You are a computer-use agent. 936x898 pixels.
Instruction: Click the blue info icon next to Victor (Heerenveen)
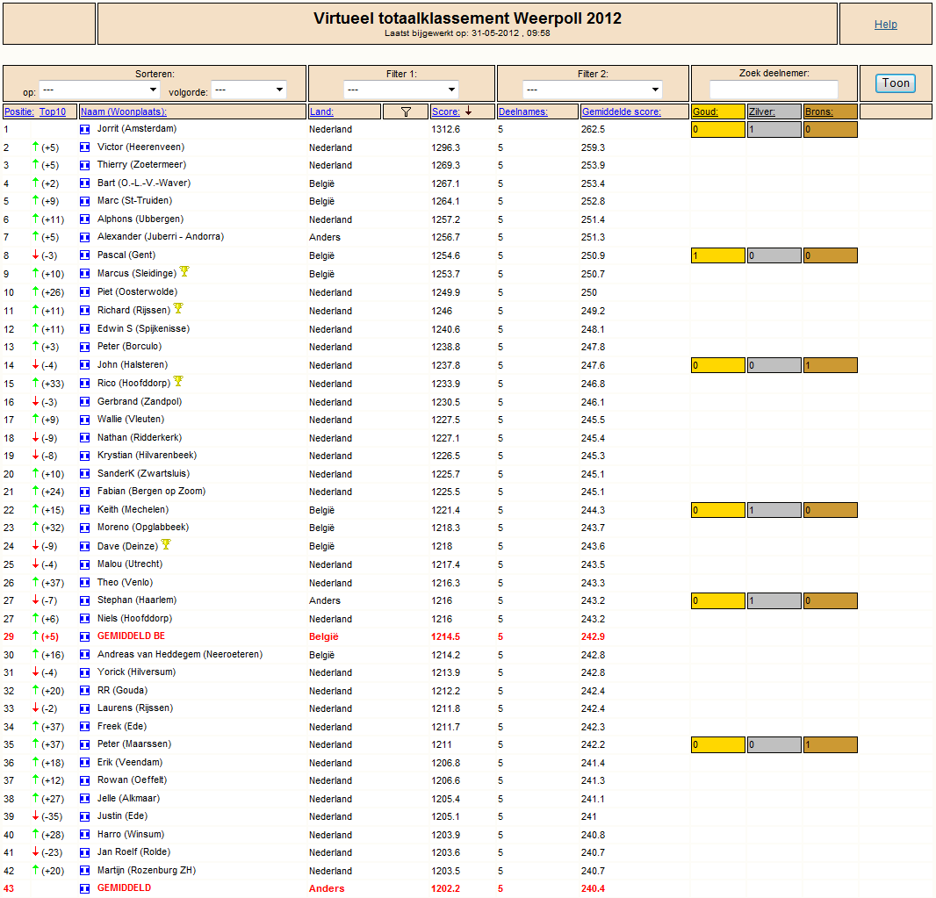tap(85, 147)
